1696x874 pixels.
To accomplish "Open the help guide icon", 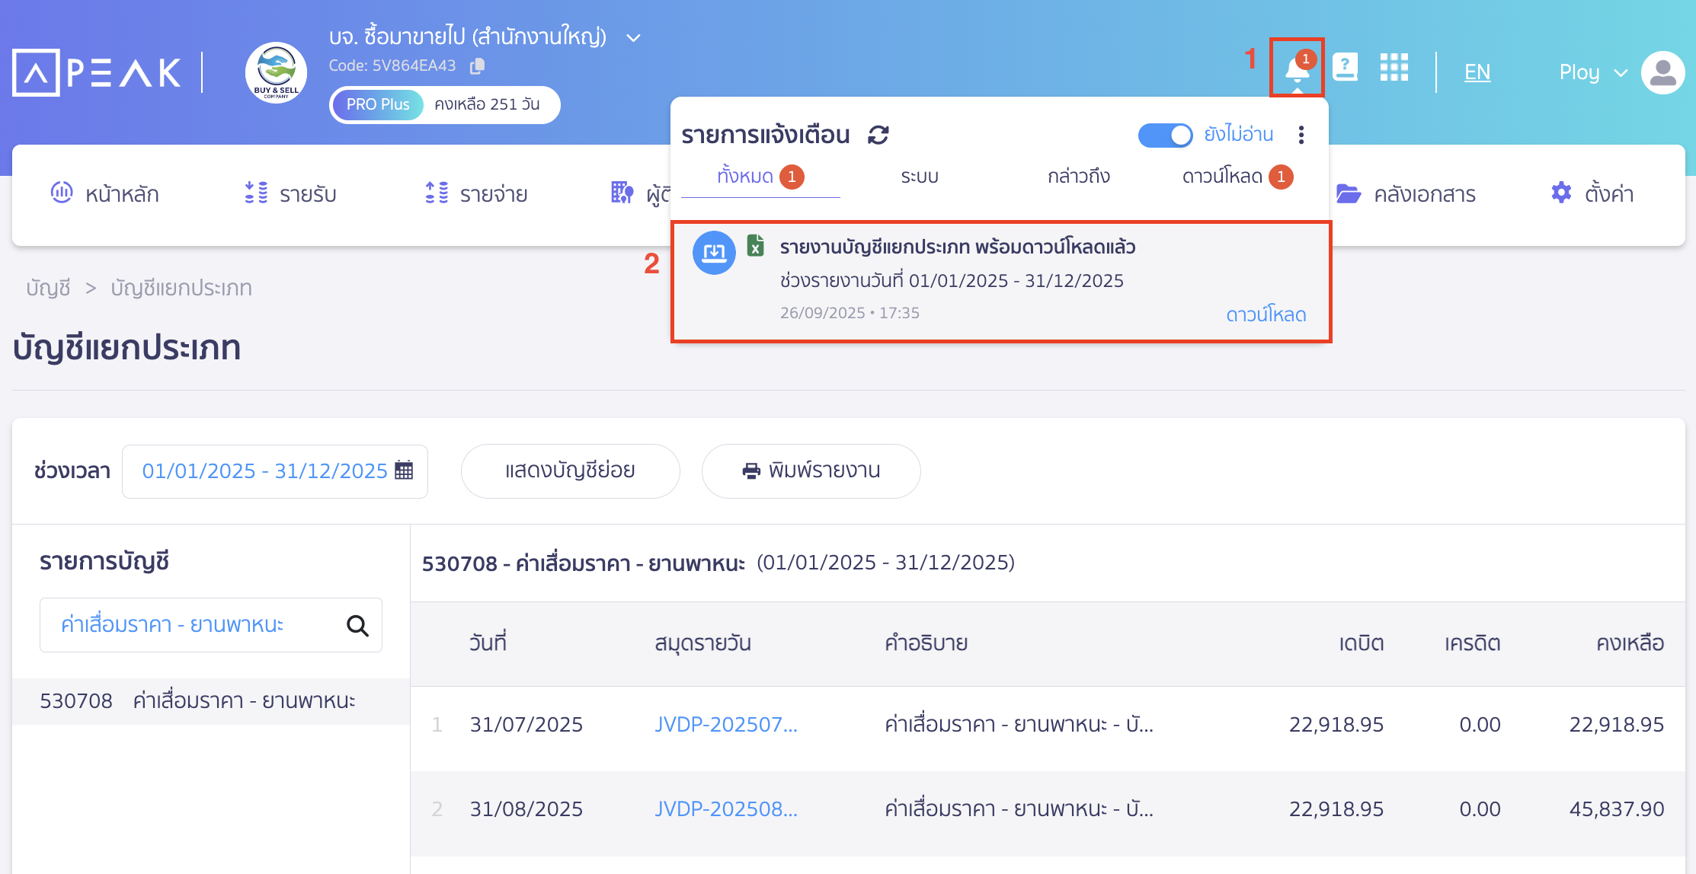I will click(x=1346, y=69).
